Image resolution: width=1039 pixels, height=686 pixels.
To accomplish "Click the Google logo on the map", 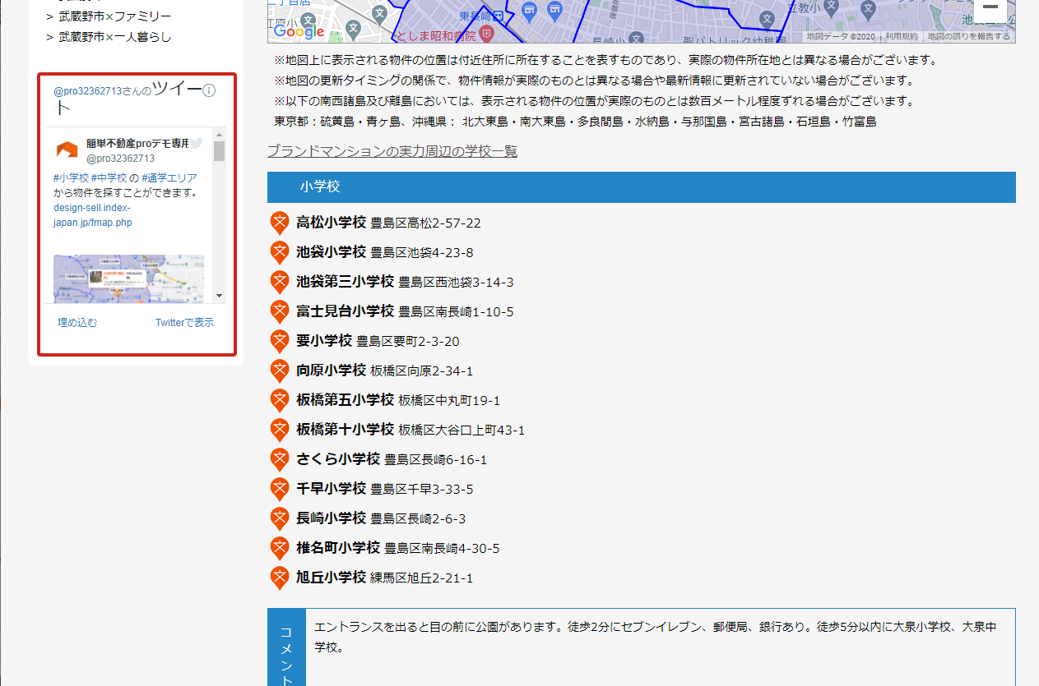I will (298, 31).
